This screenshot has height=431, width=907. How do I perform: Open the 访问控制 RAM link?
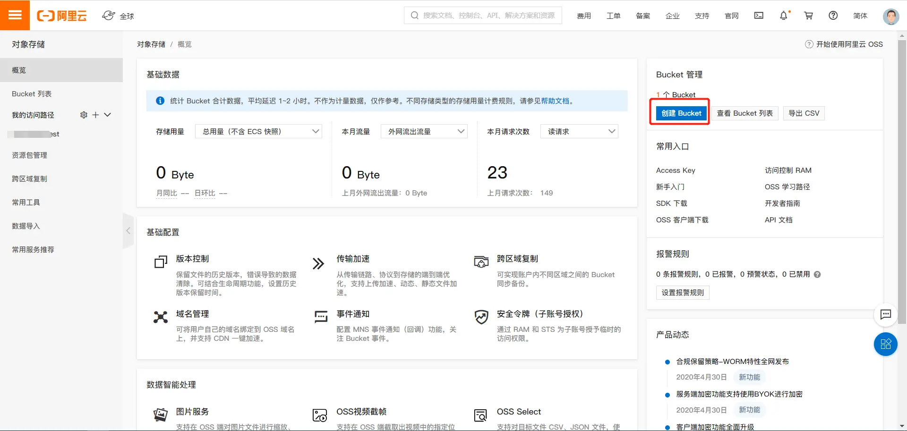(x=788, y=170)
